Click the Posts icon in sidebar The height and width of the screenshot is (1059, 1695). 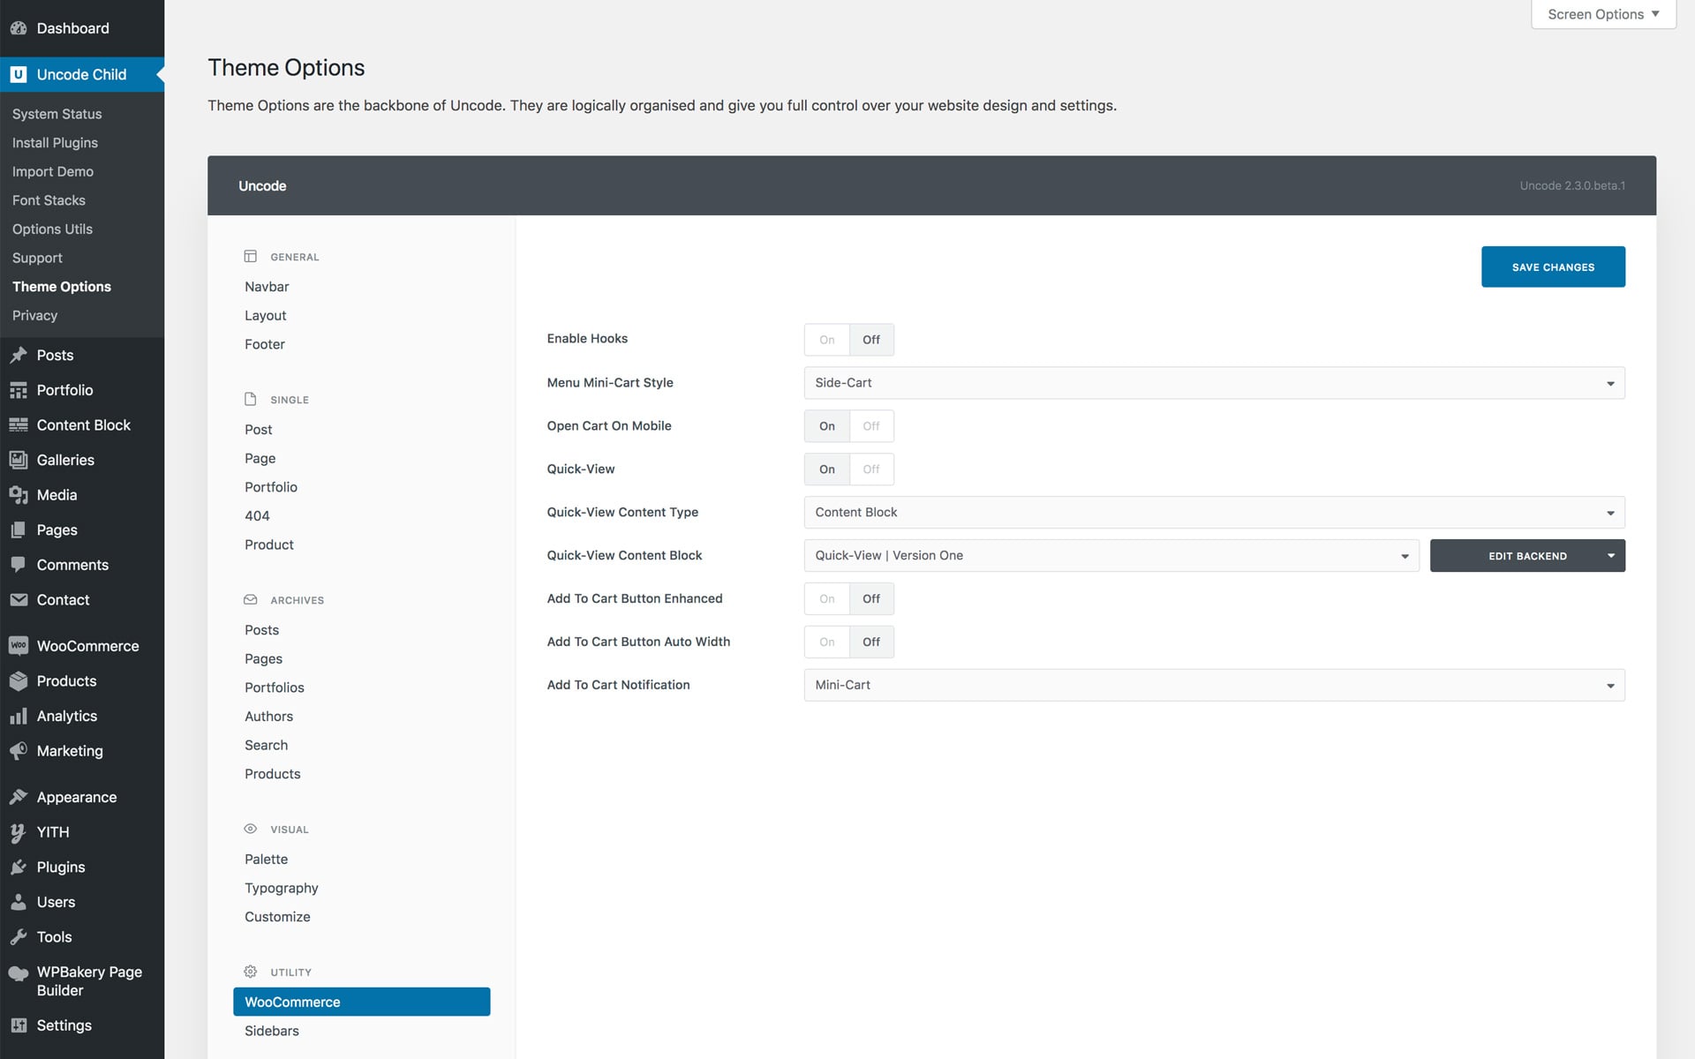pos(17,355)
